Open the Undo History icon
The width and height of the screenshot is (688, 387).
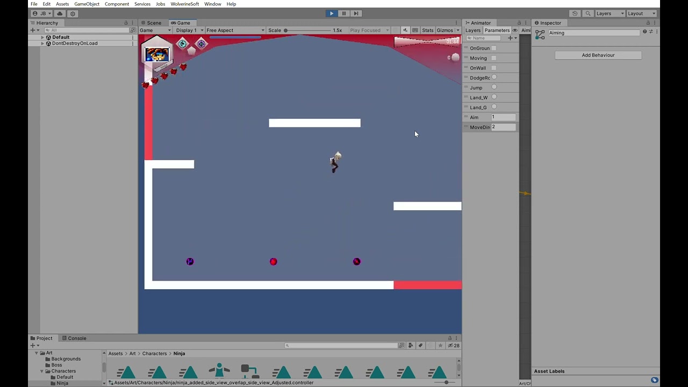(575, 13)
